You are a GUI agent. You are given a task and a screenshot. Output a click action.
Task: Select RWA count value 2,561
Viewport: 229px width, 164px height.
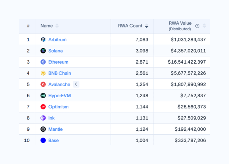142,73
